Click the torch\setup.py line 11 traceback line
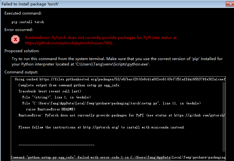The height and width of the screenshot is (161, 234). click(x=112, y=103)
